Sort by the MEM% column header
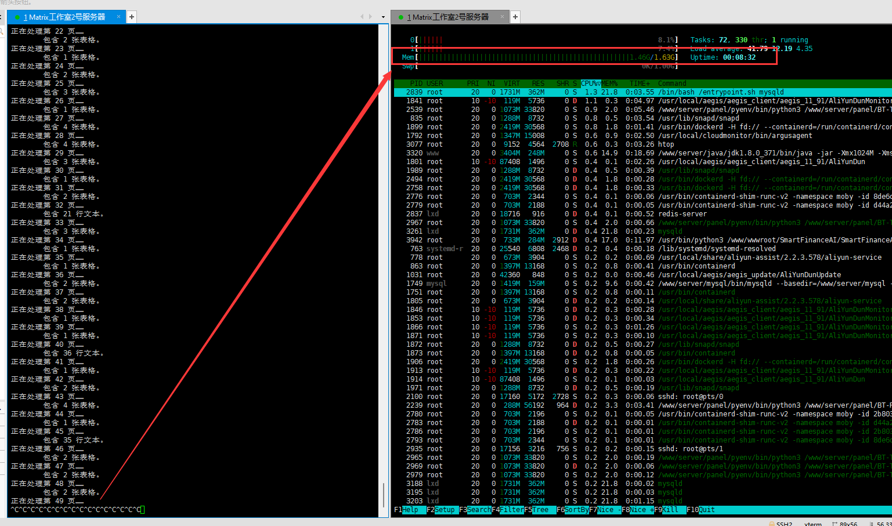Image resolution: width=892 pixels, height=526 pixels. coord(610,84)
